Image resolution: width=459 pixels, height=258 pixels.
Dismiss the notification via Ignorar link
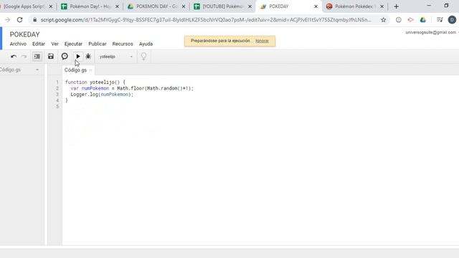pyautogui.click(x=262, y=41)
